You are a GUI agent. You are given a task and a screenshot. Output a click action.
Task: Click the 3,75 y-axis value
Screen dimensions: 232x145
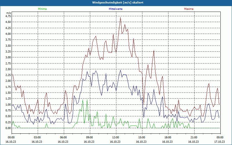[x=8, y=40]
